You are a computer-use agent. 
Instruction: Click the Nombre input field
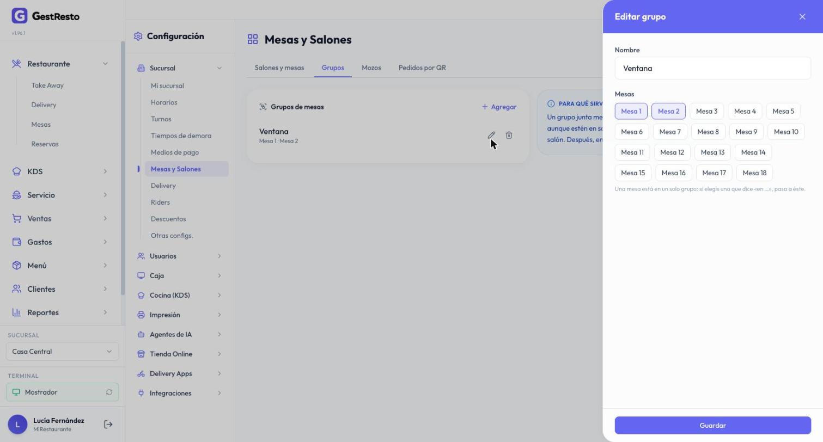(x=712, y=69)
